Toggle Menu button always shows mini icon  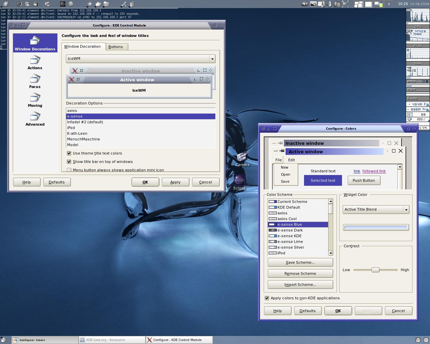pyautogui.click(x=69, y=170)
